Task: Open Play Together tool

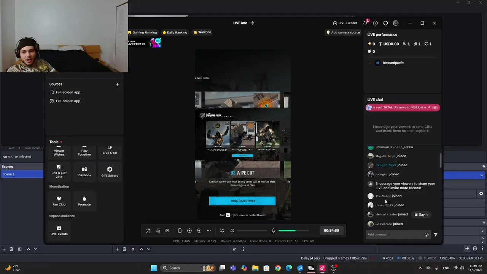Action: [x=84, y=151]
